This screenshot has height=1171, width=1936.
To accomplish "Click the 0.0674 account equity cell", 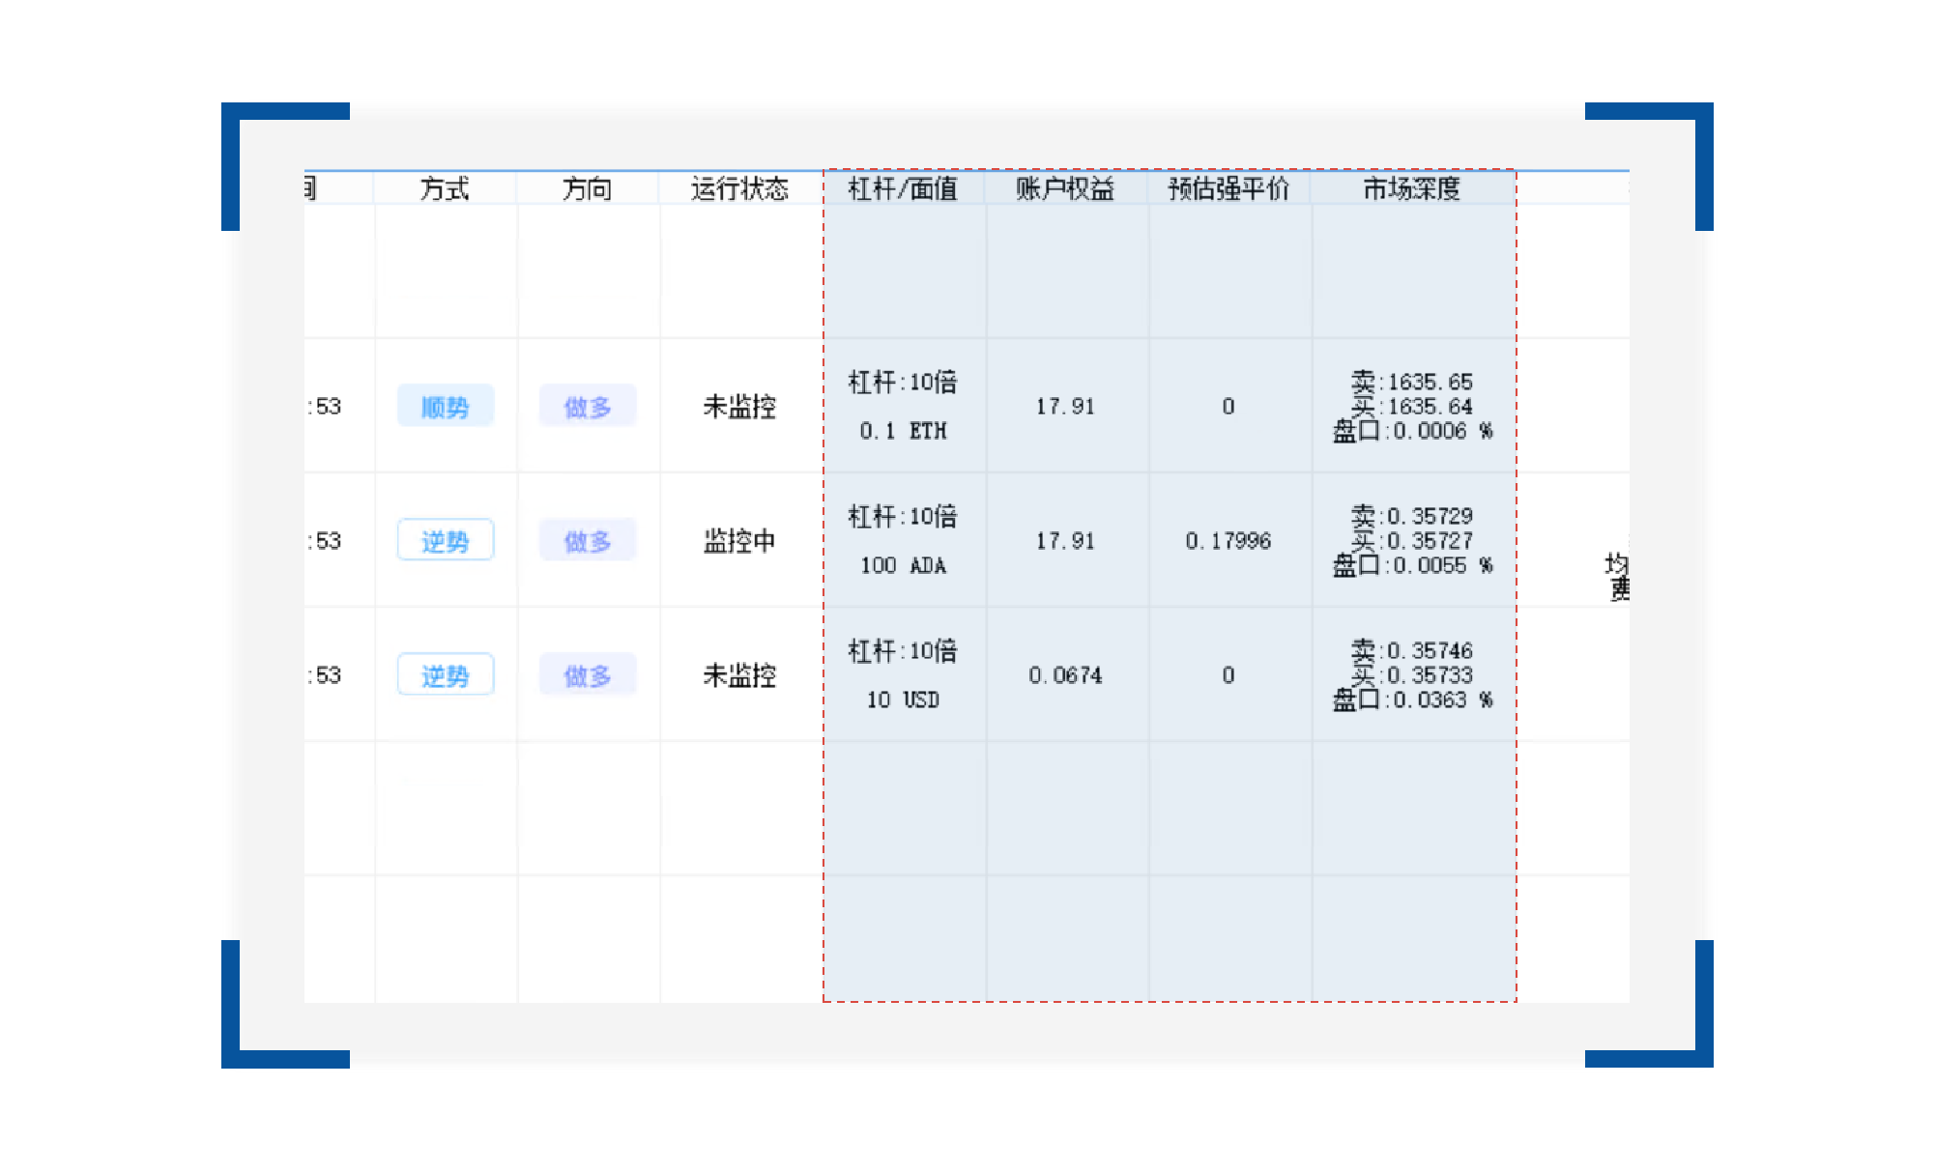I will click(1064, 675).
